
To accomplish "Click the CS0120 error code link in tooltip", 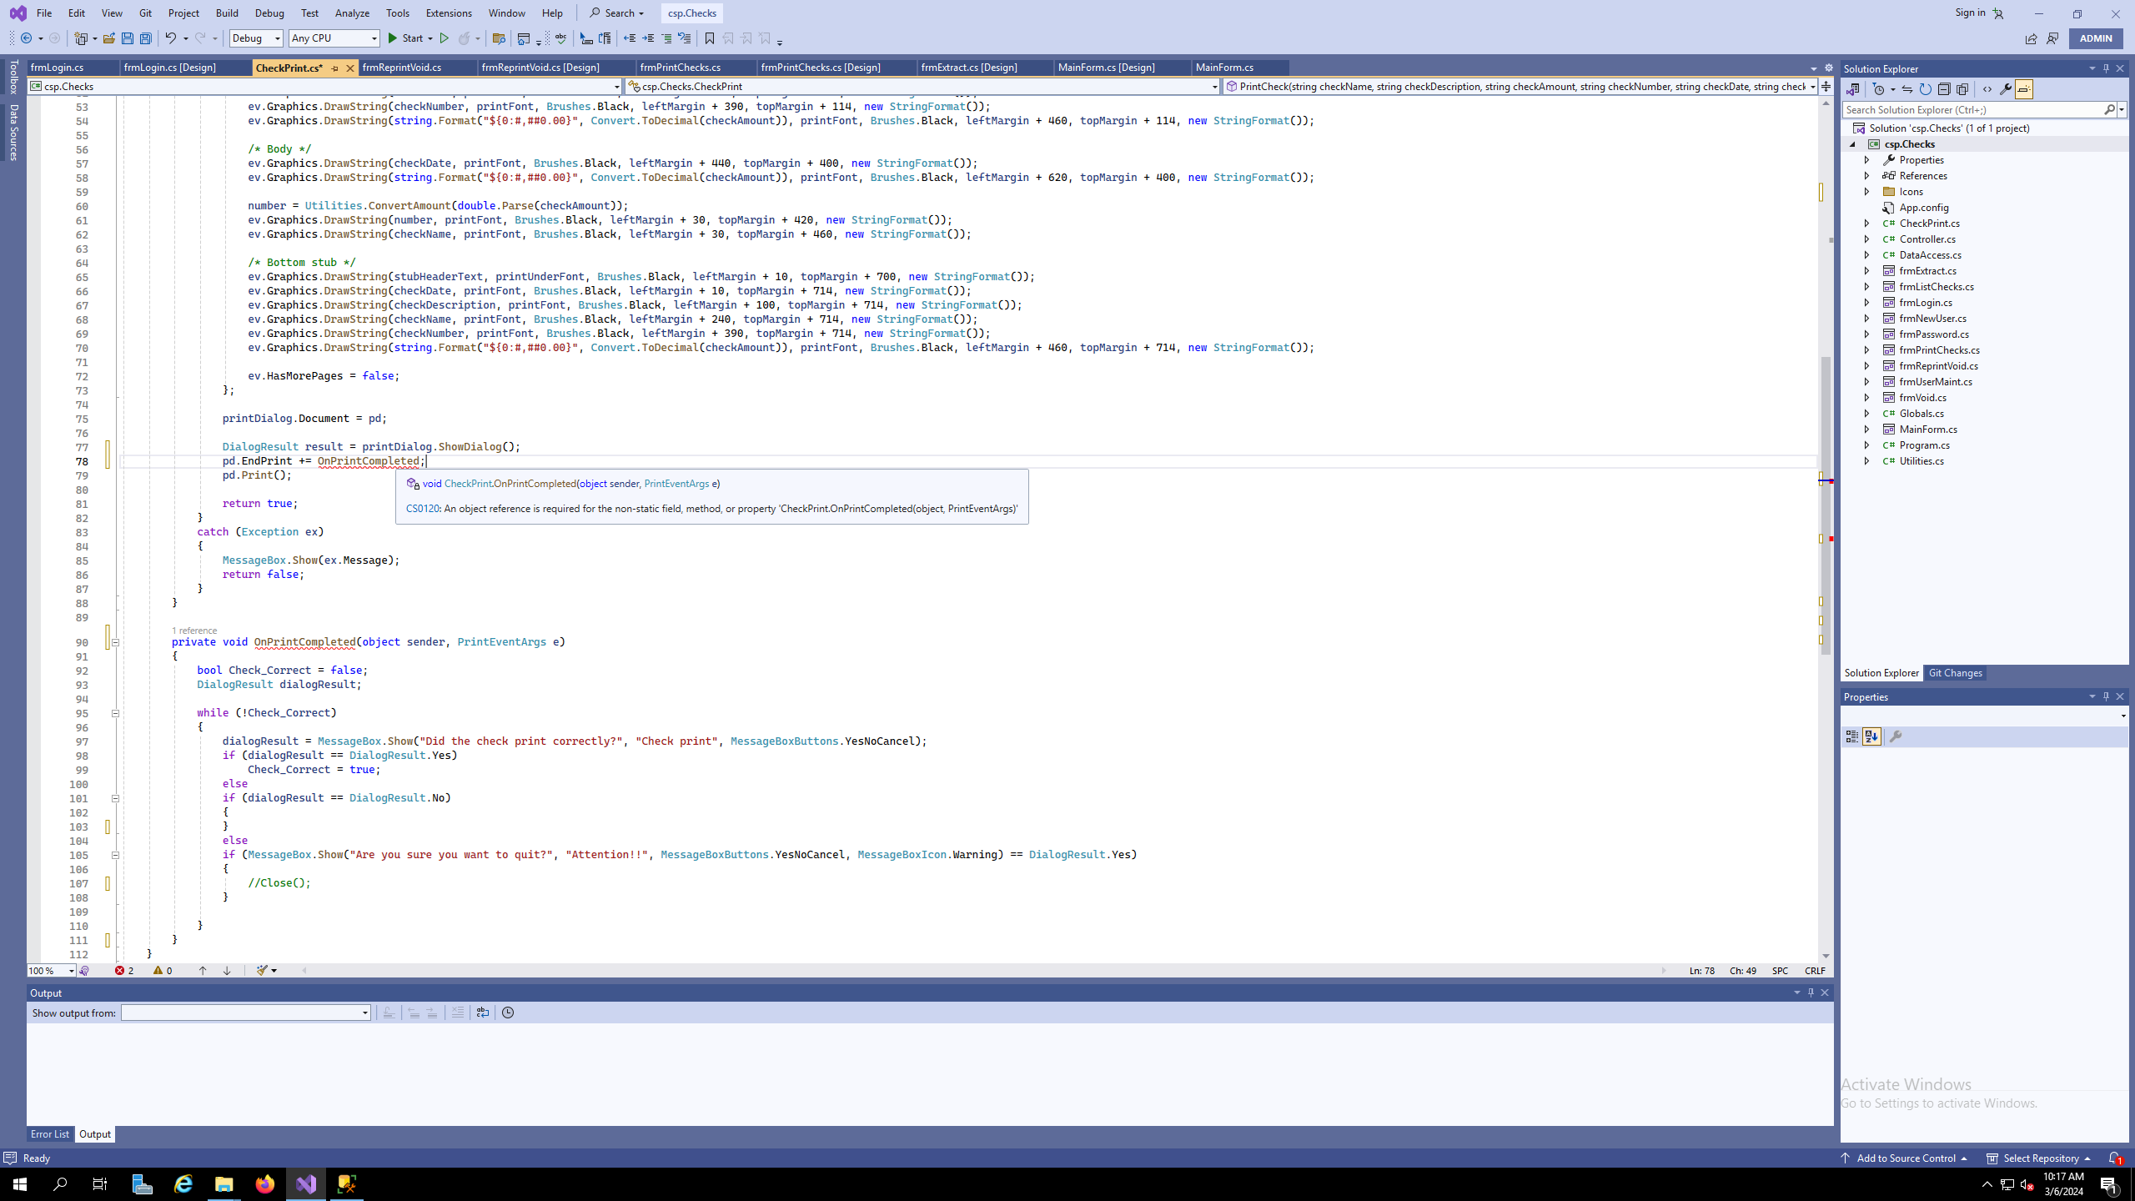I will tap(422, 509).
